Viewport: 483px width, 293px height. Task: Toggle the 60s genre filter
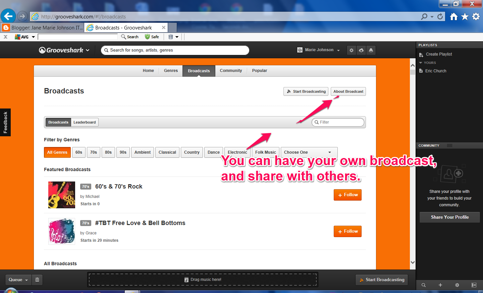pyautogui.click(x=79, y=152)
